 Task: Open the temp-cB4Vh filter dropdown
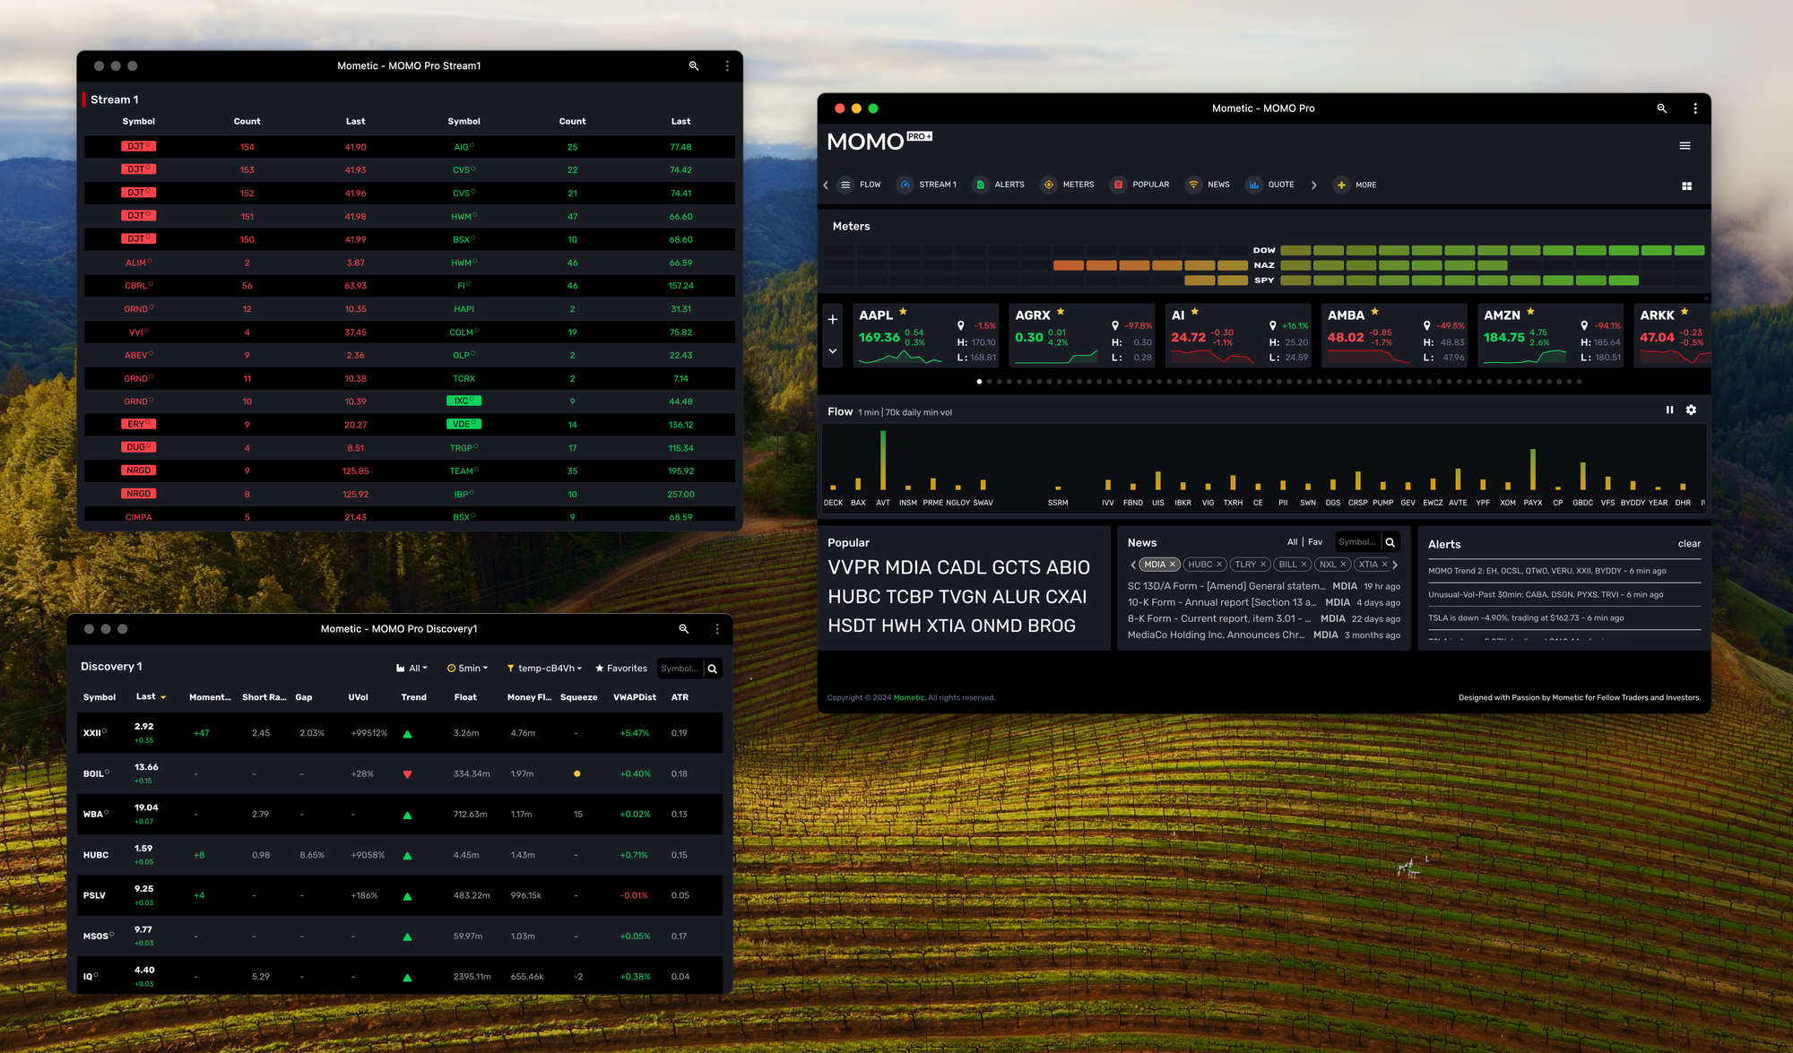pyautogui.click(x=544, y=669)
